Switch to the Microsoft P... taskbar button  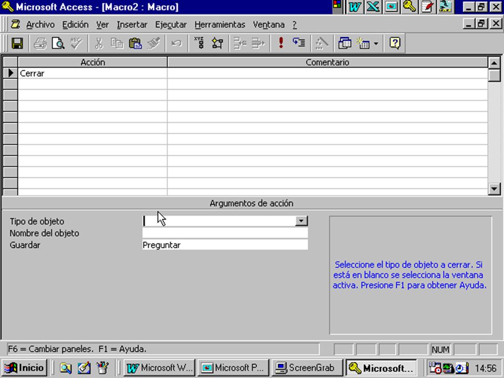(233, 367)
